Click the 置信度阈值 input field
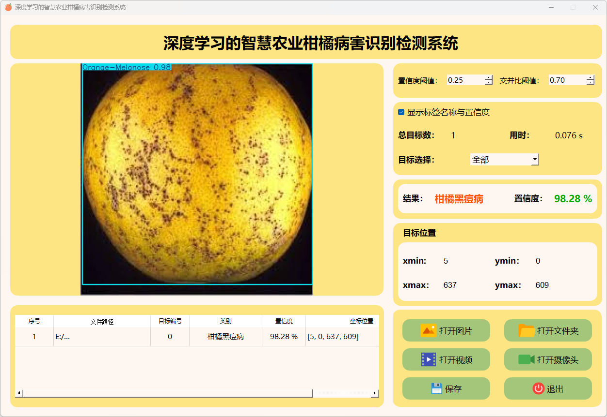This screenshot has height=417, width=607. [x=465, y=80]
